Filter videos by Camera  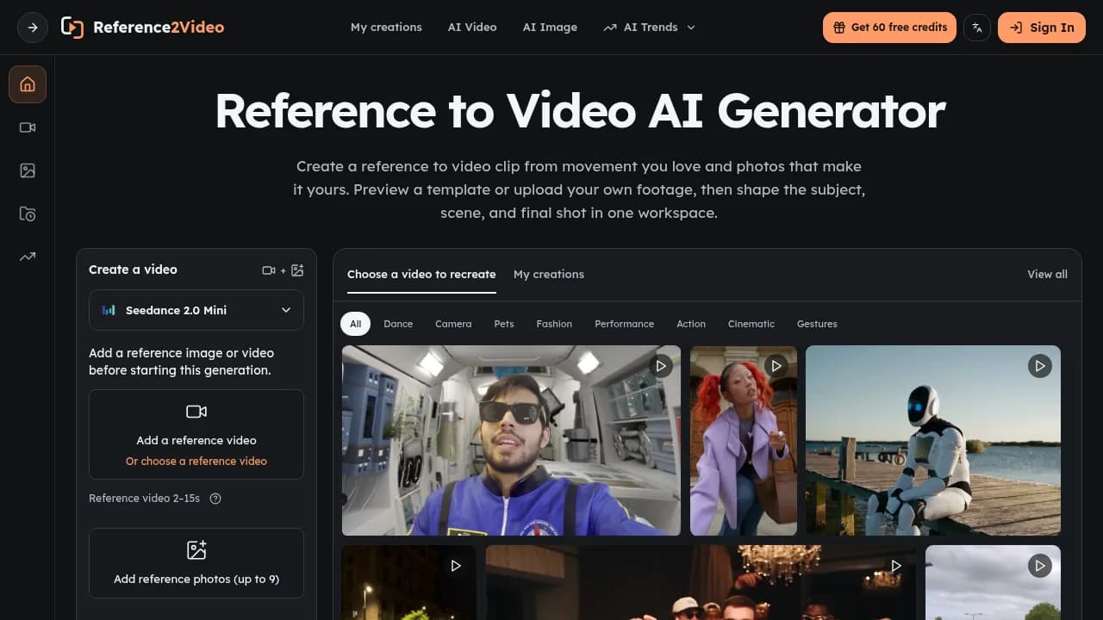pos(453,324)
